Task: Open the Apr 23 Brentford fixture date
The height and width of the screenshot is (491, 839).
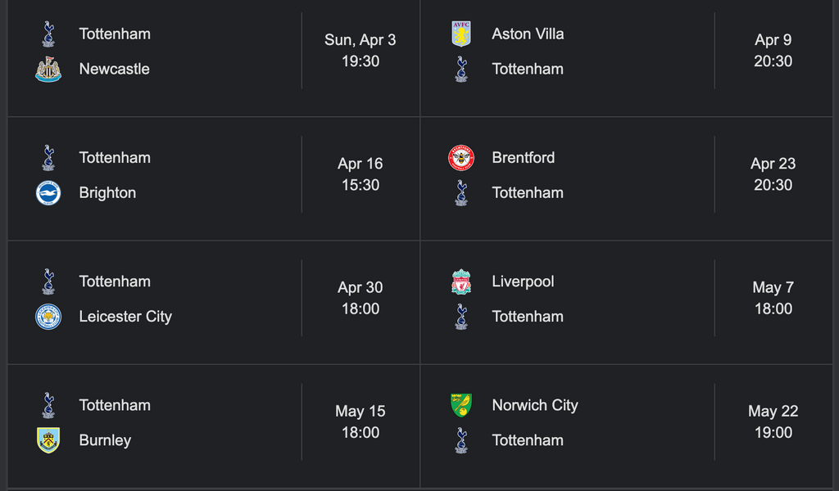Action: tap(773, 164)
